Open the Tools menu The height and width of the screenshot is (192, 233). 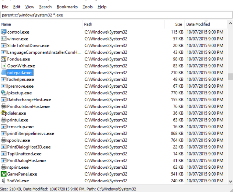(87, 7)
